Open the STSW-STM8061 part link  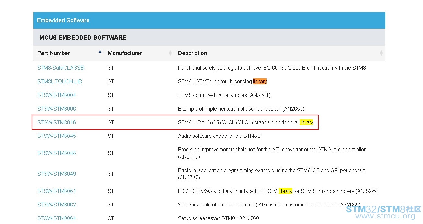[56, 191]
